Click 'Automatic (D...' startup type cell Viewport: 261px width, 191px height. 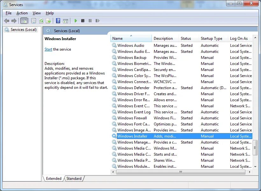[213, 88]
